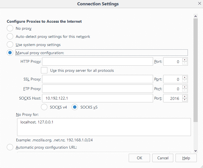Select Manual proxy configuration radio button
Viewport: 203px width, 168px height.
(x=10, y=53)
